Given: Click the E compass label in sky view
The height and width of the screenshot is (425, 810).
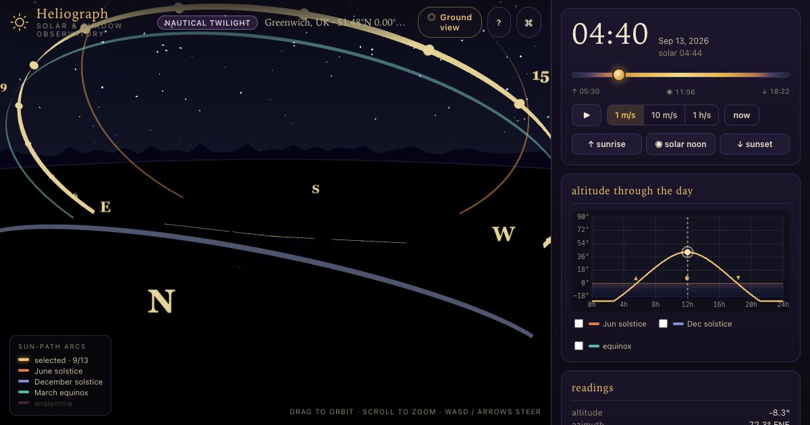Looking at the screenshot, I should pos(105,207).
